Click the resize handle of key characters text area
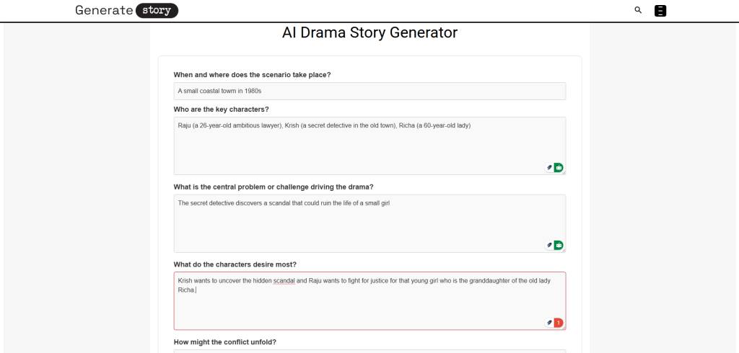 [564, 173]
